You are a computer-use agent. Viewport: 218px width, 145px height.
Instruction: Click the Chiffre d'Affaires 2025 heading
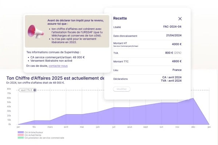[x=54, y=78]
